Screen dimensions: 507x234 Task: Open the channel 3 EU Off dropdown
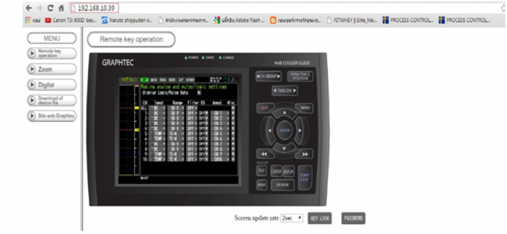[203, 123]
